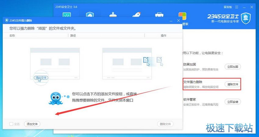Click the 加固系统防护,预防黑客攻击 description
The image size is (259, 137).
[201, 70]
